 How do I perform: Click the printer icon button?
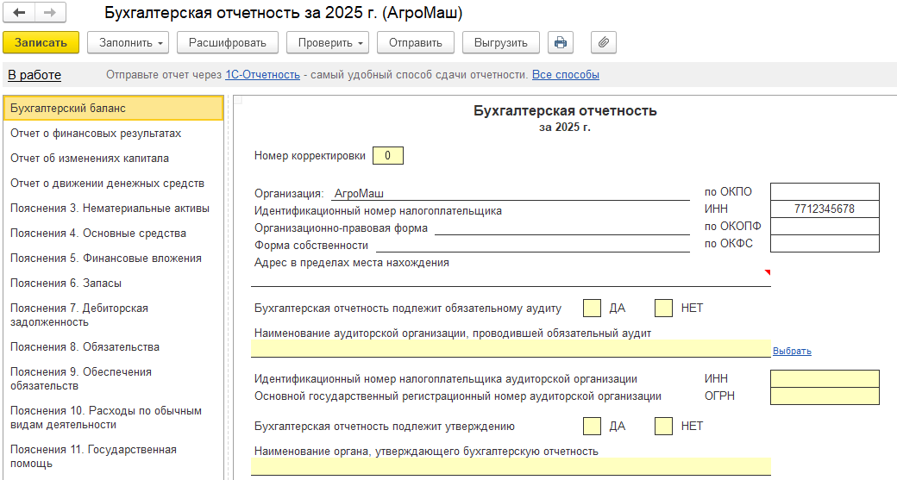[x=561, y=42]
